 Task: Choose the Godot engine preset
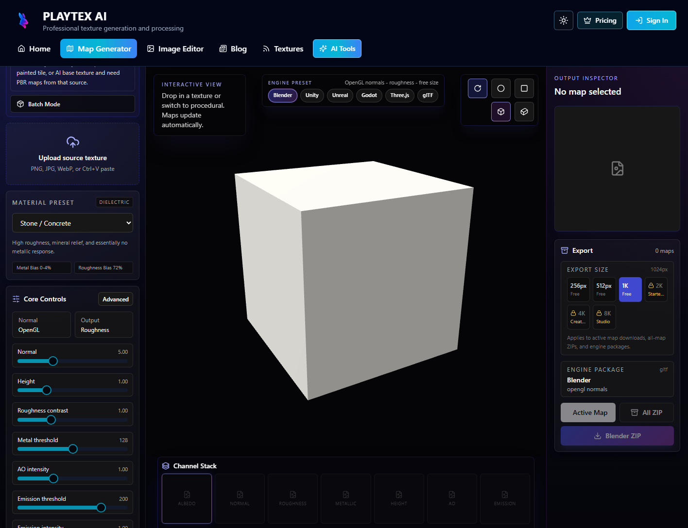pos(369,95)
